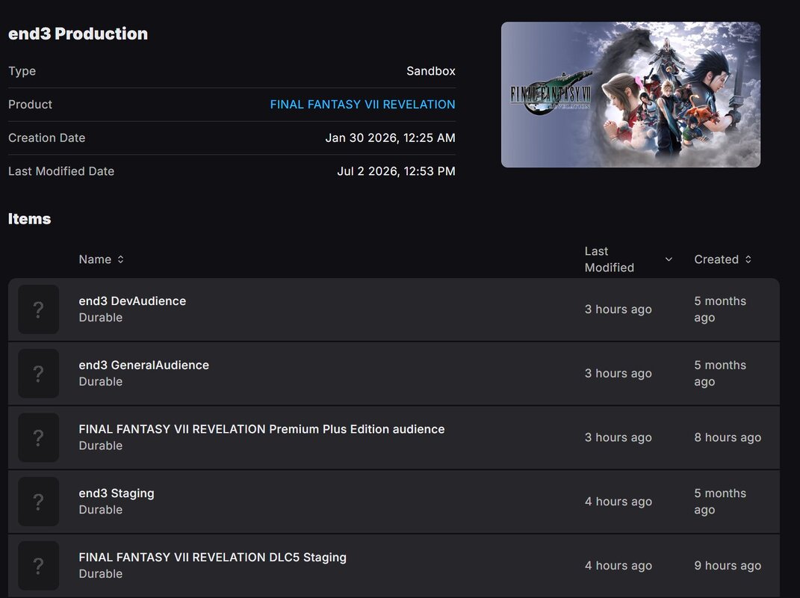800x598 pixels.
Task: Click placeholder icon for end3 Staging
Action: (38, 502)
